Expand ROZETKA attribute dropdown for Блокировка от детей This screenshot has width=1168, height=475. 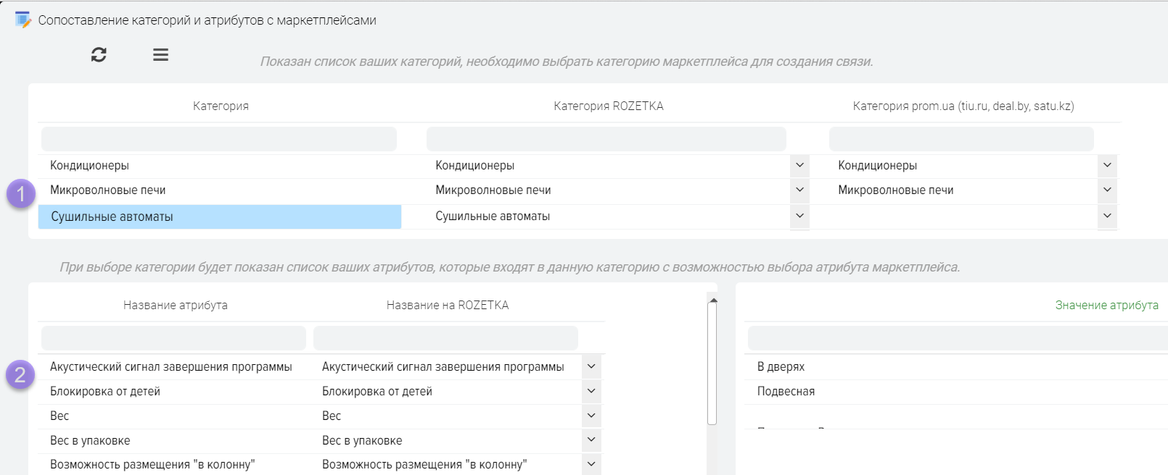(x=591, y=391)
